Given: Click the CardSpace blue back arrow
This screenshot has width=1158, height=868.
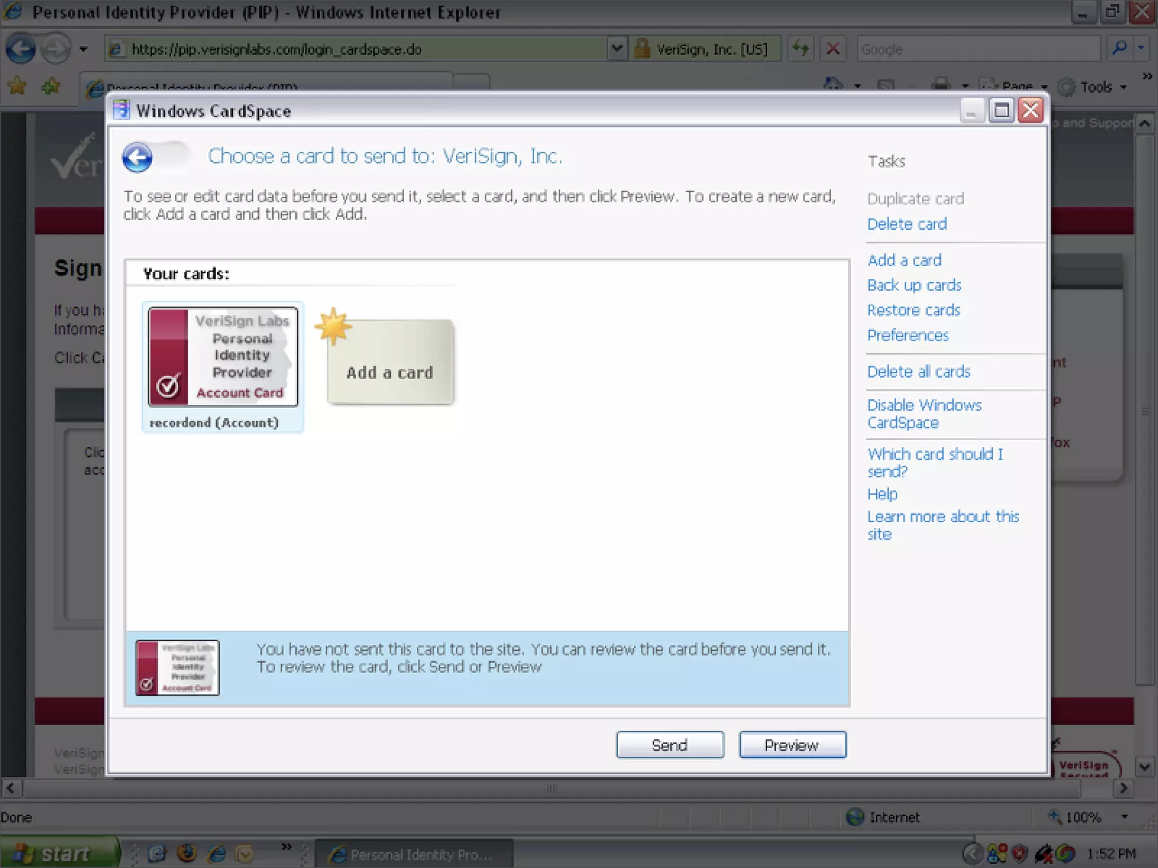Looking at the screenshot, I should click(137, 157).
